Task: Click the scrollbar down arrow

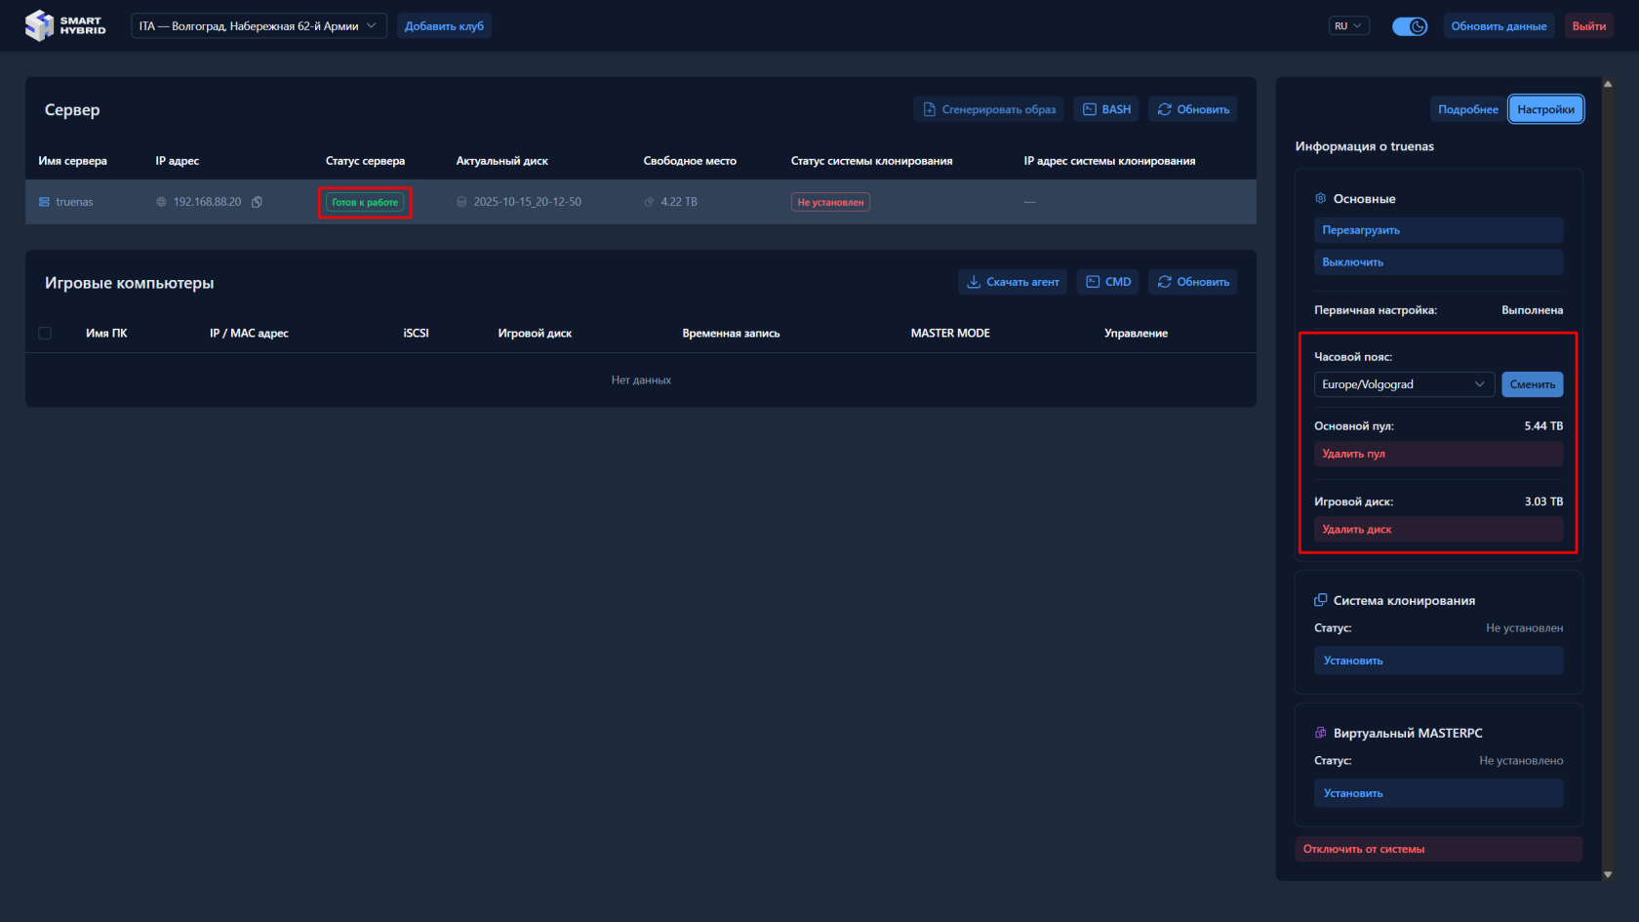Action: pyautogui.click(x=1608, y=875)
